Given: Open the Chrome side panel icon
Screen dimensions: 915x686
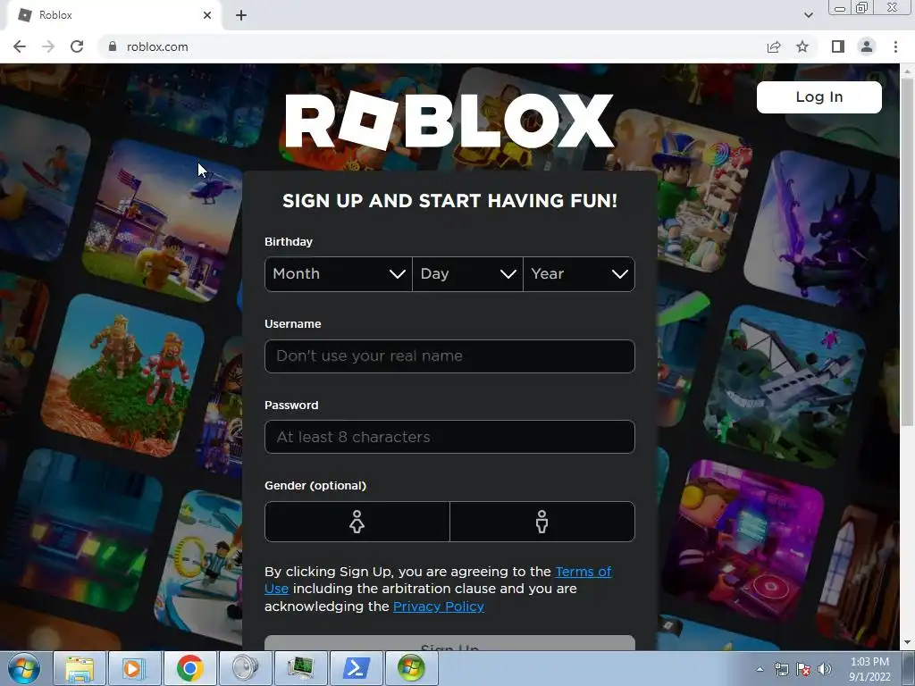Looking at the screenshot, I should point(838,46).
